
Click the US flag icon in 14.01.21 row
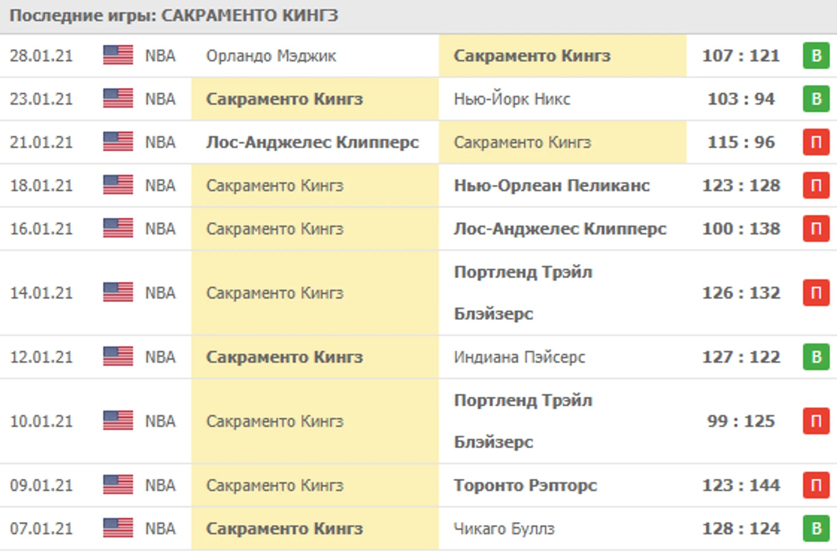pos(118,292)
